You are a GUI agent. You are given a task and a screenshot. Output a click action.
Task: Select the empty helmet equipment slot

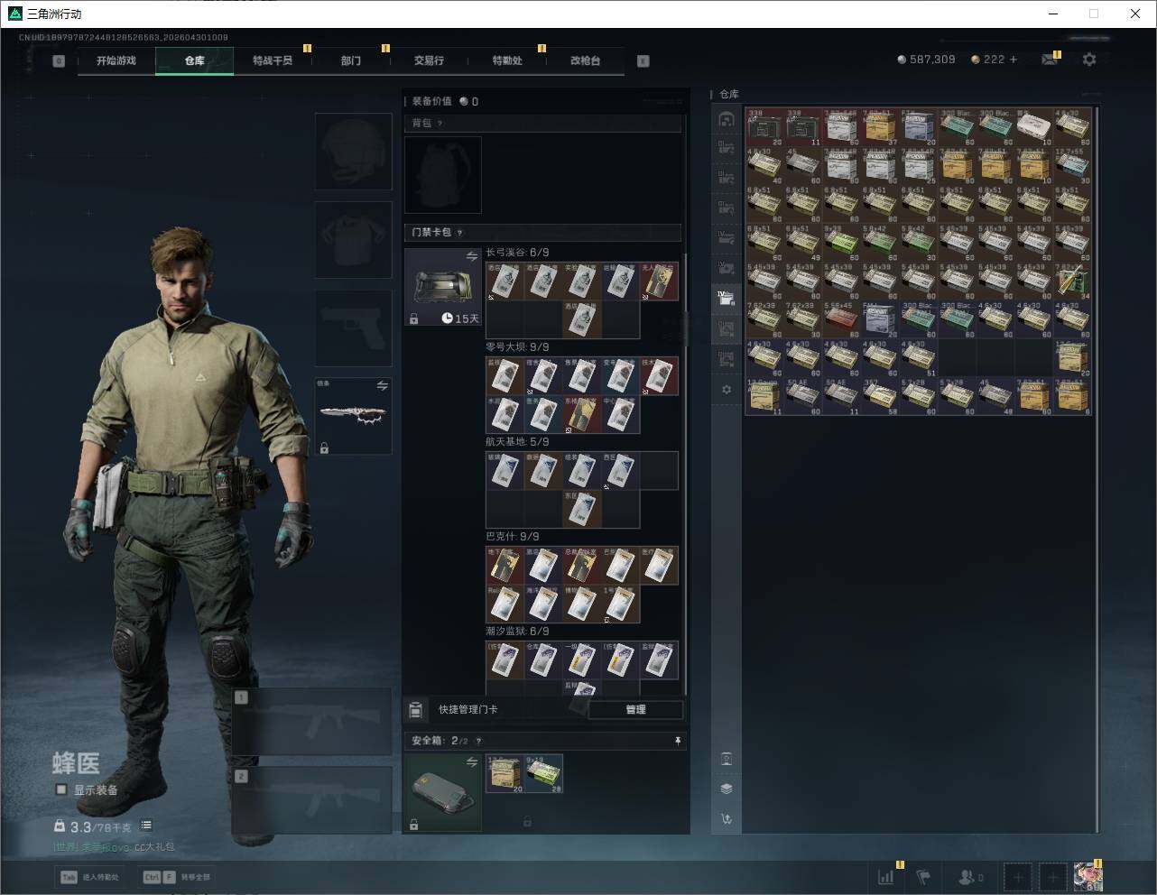coord(353,151)
